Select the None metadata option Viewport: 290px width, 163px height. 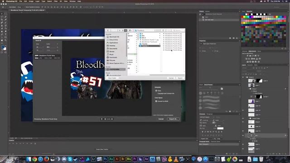pyautogui.click(x=156, y=91)
